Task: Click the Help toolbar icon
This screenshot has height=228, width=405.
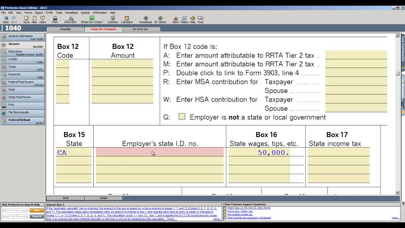Action: (x=192, y=20)
